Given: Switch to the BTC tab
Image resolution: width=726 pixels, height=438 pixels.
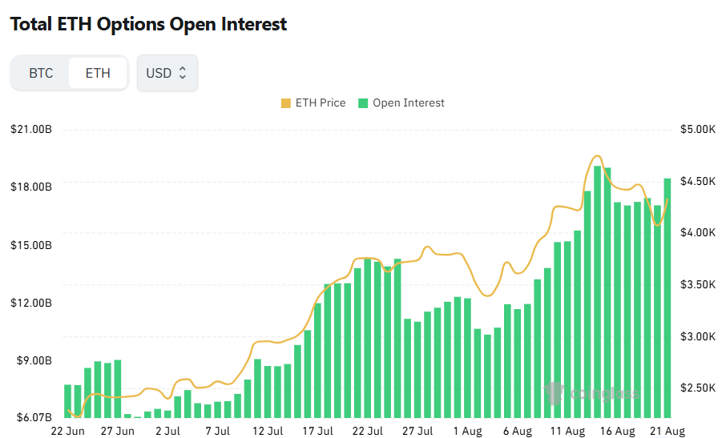Looking at the screenshot, I should pos(41,73).
